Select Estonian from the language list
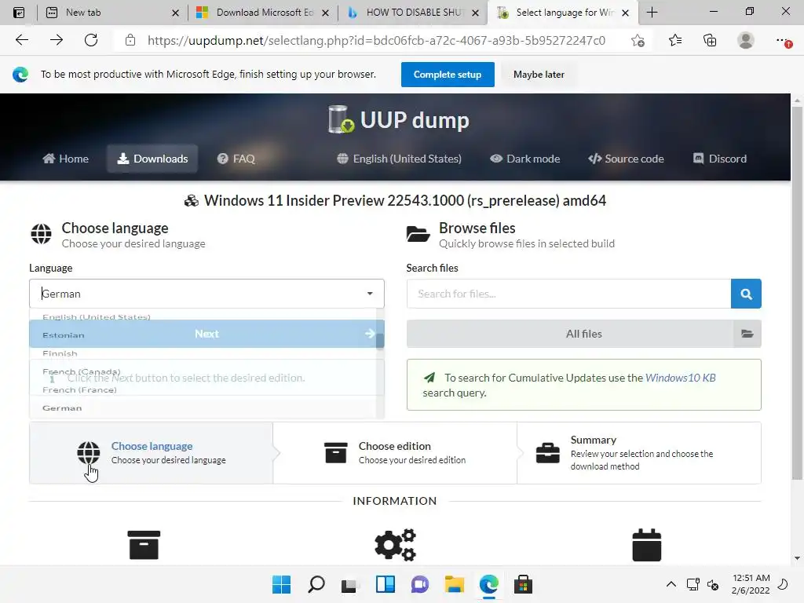The height and width of the screenshot is (603, 804). point(64,335)
